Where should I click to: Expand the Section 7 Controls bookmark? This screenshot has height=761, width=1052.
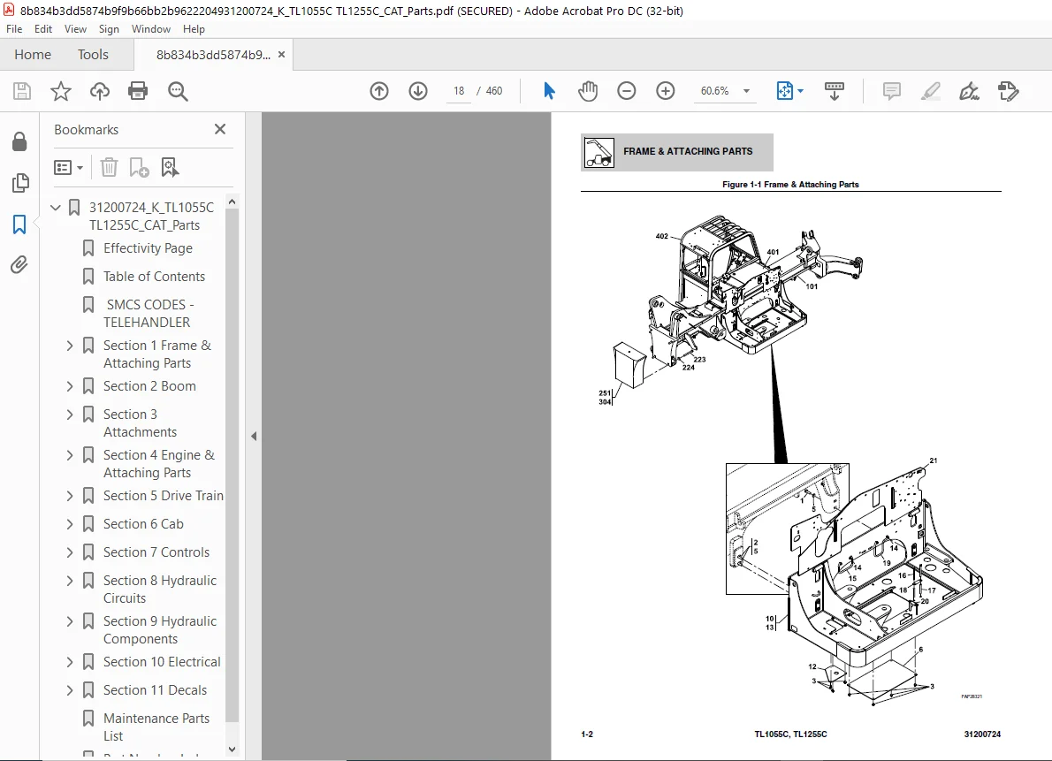pos(70,552)
